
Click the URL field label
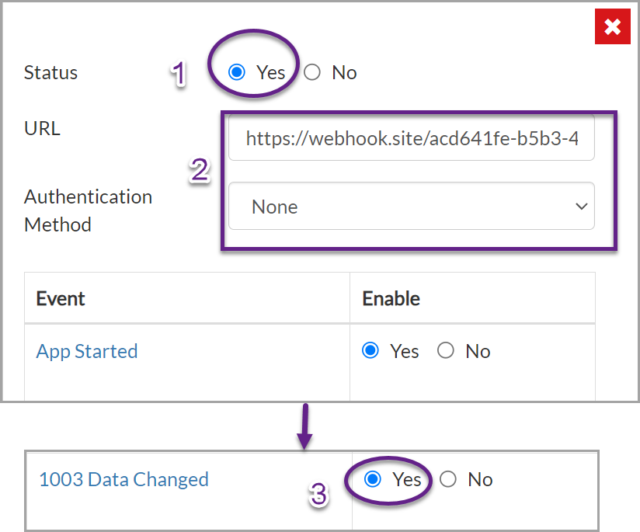42,128
